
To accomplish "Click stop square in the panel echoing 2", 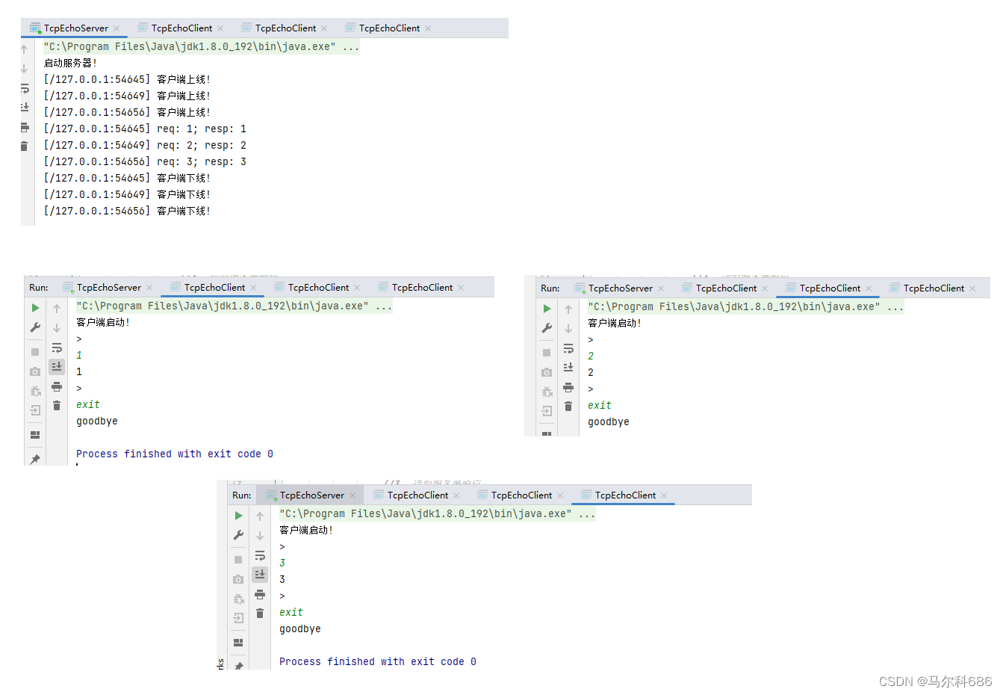I will [x=547, y=353].
